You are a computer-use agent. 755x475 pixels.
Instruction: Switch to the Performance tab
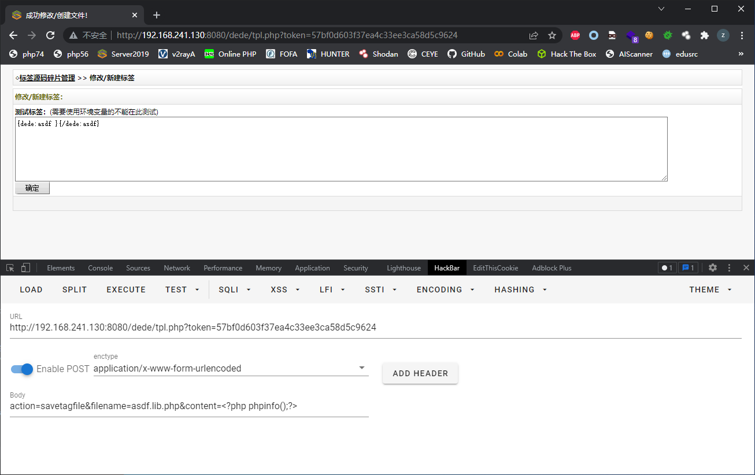pos(223,268)
